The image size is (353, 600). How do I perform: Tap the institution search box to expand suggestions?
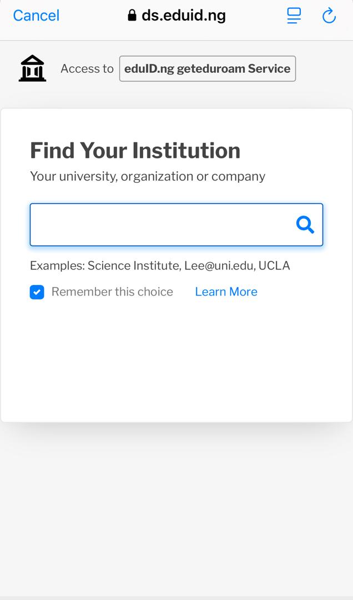[167, 224]
